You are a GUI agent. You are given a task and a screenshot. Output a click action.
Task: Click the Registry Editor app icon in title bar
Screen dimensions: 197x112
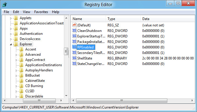pyautogui.click(x=5, y=5)
